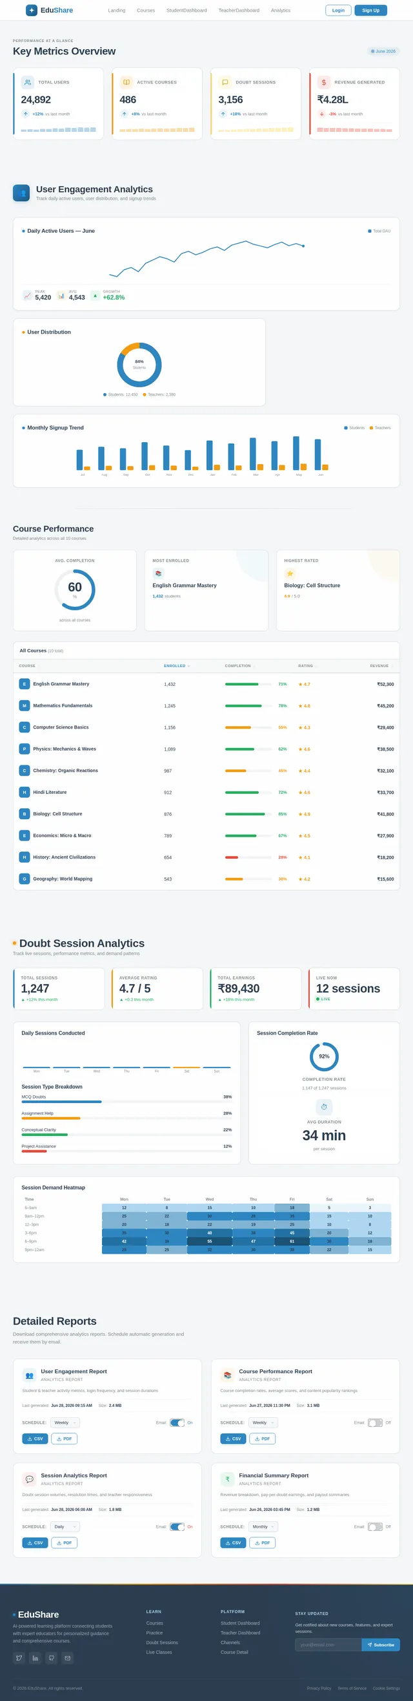Click the English Grammar Mastery 71% completion bar
This screenshot has height=1701, width=413.
click(248, 684)
